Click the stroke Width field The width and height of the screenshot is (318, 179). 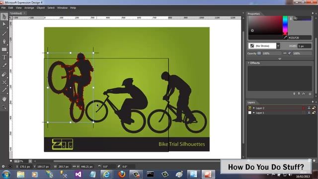point(304,46)
